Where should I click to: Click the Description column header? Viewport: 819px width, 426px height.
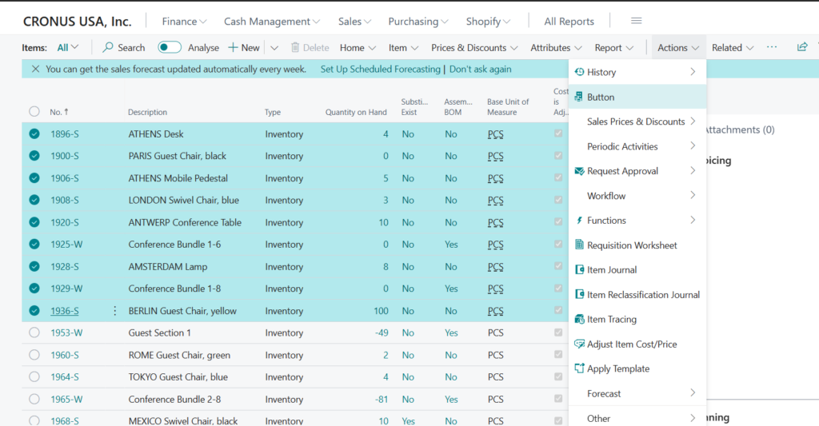tap(147, 112)
